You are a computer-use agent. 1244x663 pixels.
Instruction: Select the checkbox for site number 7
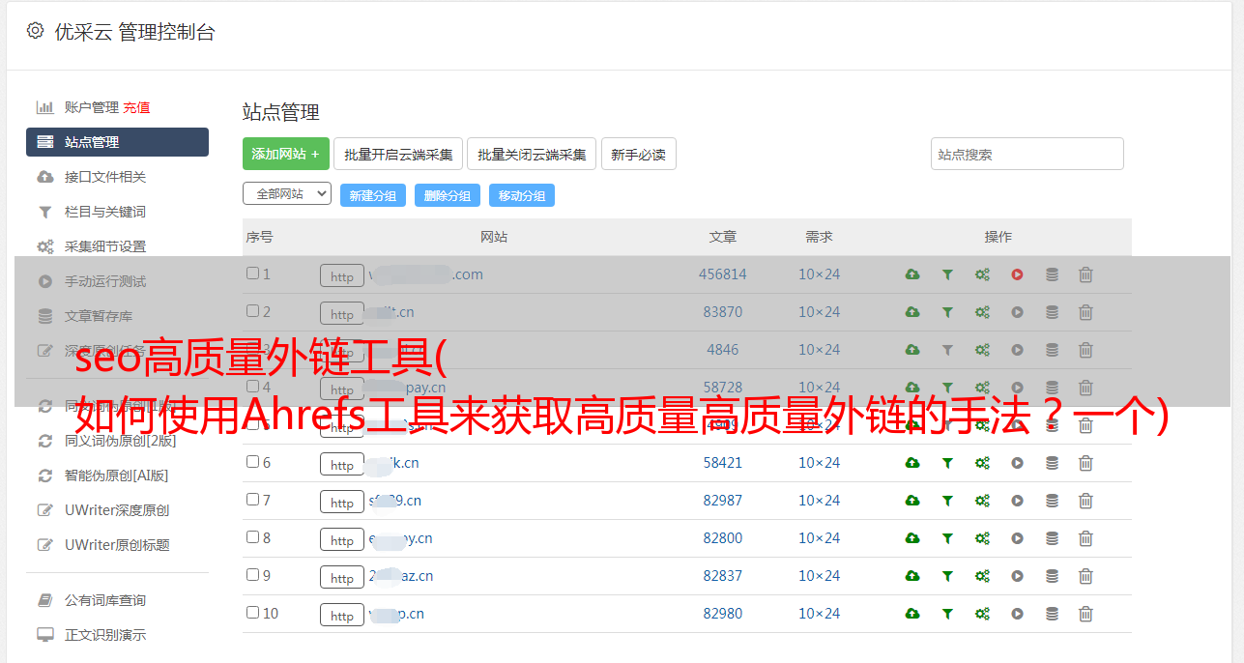[252, 500]
